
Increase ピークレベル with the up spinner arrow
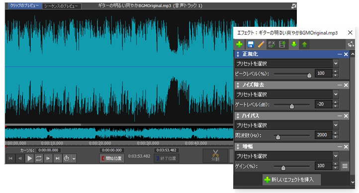pos(336,71)
